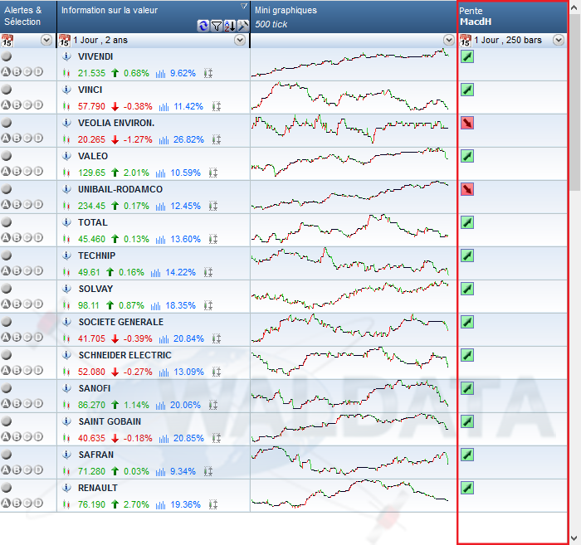The image size is (581, 545).
Task: Toggle selection D for RENAULT
Action: [x=38, y=503]
